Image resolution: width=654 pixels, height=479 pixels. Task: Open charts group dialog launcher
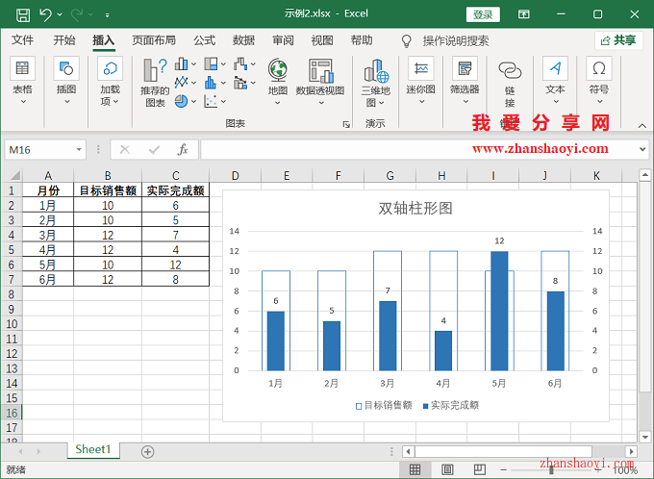coord(346,124)
